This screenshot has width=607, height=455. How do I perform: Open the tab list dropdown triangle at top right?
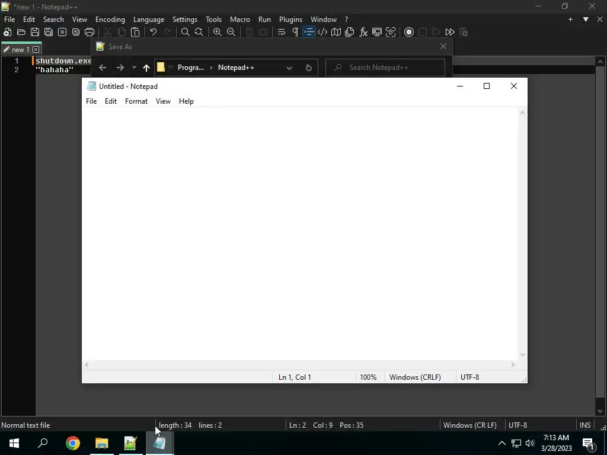[x=586, y=20]
